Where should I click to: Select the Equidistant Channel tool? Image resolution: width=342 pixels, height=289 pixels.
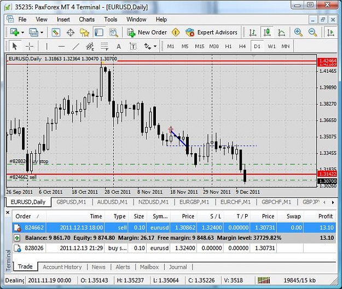point(90,46)
